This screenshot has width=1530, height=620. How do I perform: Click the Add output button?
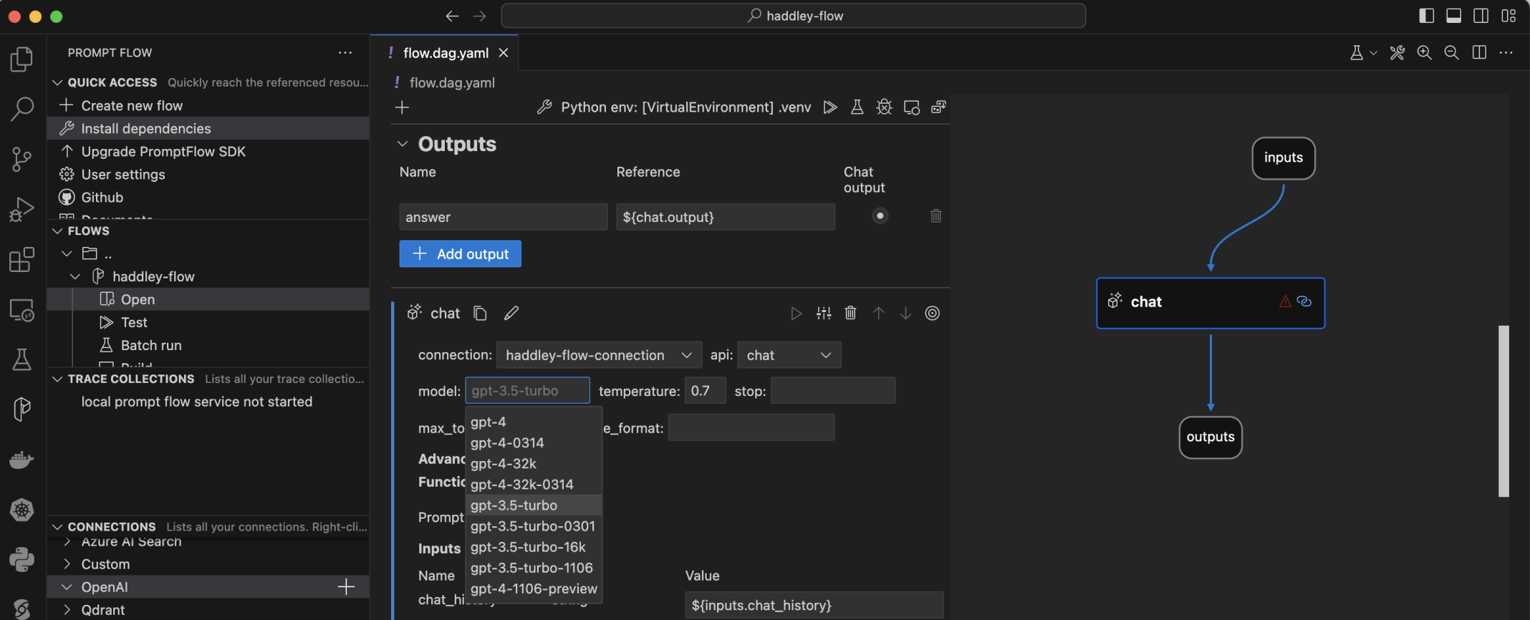coord(460,254)
